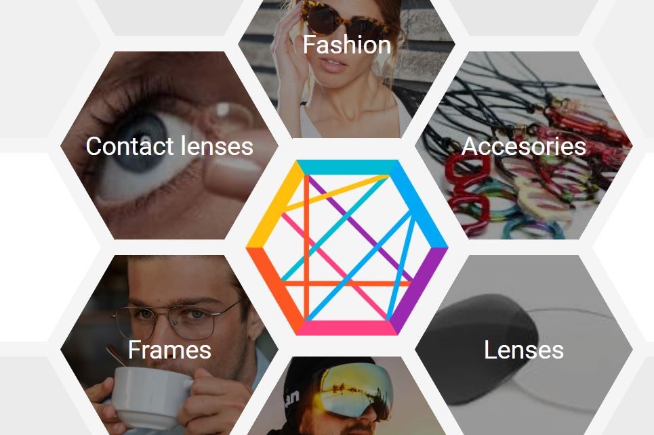Image resolution: width=654 pixels, height=435 pixels.
Task: Click the colorful hexagon logo center
Action: point(347,247)
